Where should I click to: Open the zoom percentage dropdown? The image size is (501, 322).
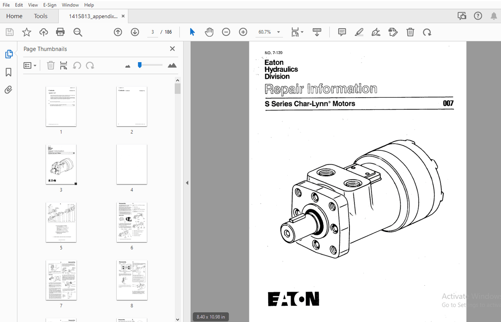(x=278, y=32)
